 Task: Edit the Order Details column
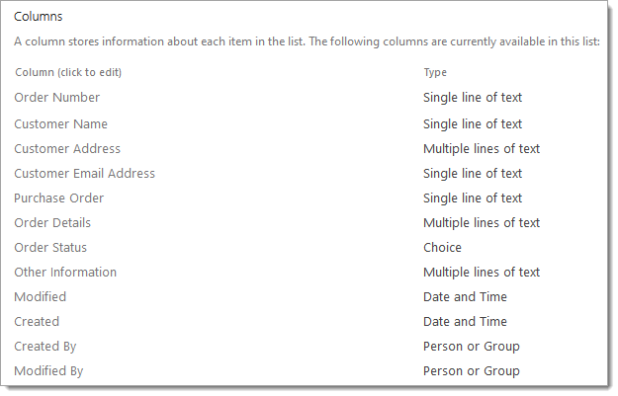(x=52, y=223)
